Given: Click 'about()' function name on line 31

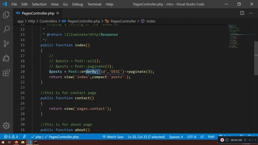Looking at the screenshot, I should 82,130.
